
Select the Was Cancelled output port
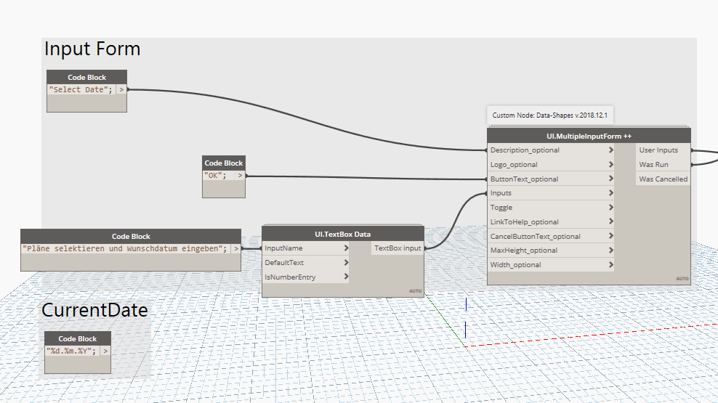coord(663,179)
